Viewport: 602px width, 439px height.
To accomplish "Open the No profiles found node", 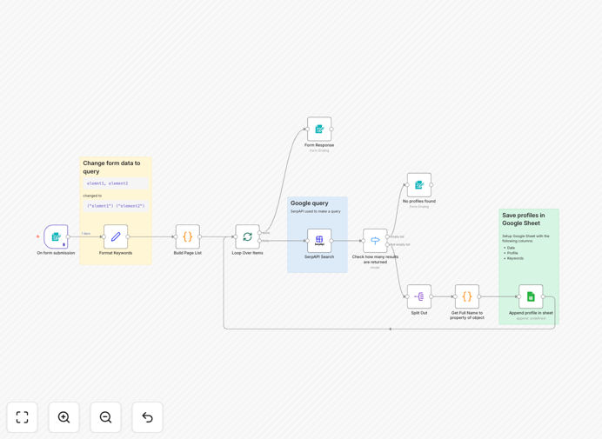I will click(419, 185).
